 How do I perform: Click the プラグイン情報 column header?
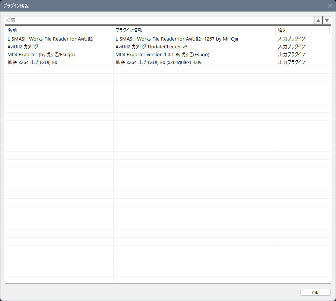[194, 30]
